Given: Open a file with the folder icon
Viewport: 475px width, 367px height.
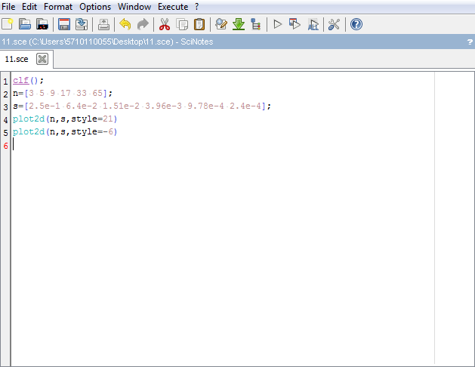Looking at the screenshot, I should (24, 24).
